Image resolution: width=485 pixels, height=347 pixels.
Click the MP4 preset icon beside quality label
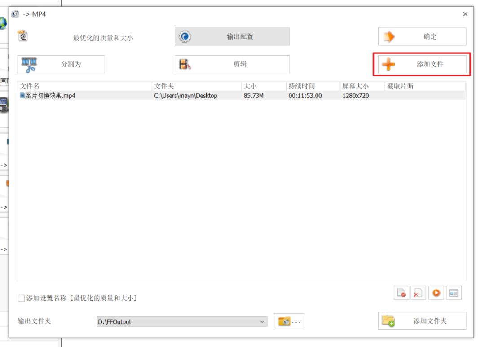pyautogui.click(x=22, y=36)
